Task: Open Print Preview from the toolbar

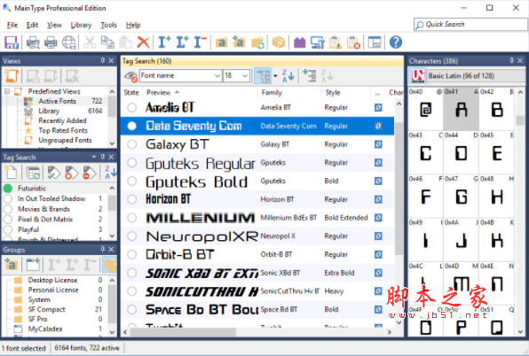Action: 33,43
